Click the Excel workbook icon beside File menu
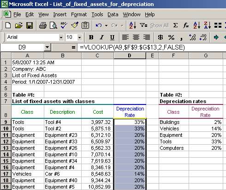The width and height of the screenshot is (226, 190). point(7,14)
